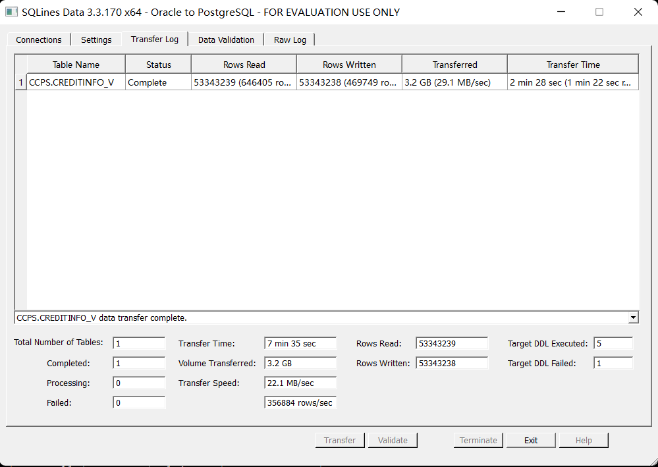Screen dimensions: 658x467
Task: Click the summary Rows Written field
Action: click(452, 363)
